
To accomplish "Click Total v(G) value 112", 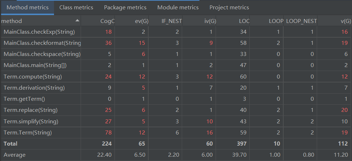I will (x=343, y=143).
